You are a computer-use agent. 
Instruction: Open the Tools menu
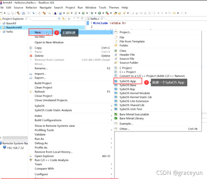pyautogui.click(x=102, y=7)
